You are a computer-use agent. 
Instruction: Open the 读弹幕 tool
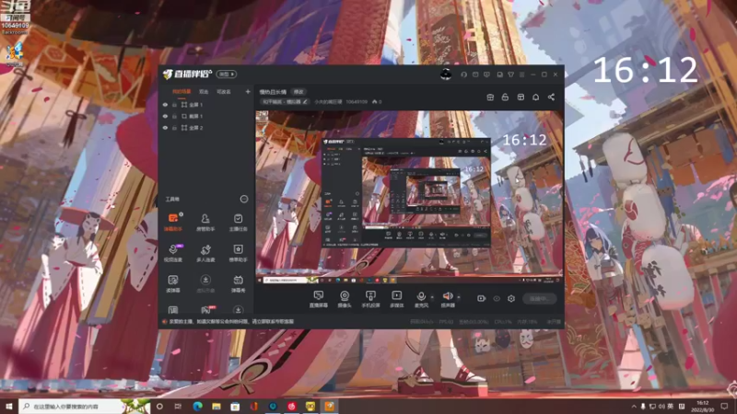pyautogui.click(x=173, y=283)
